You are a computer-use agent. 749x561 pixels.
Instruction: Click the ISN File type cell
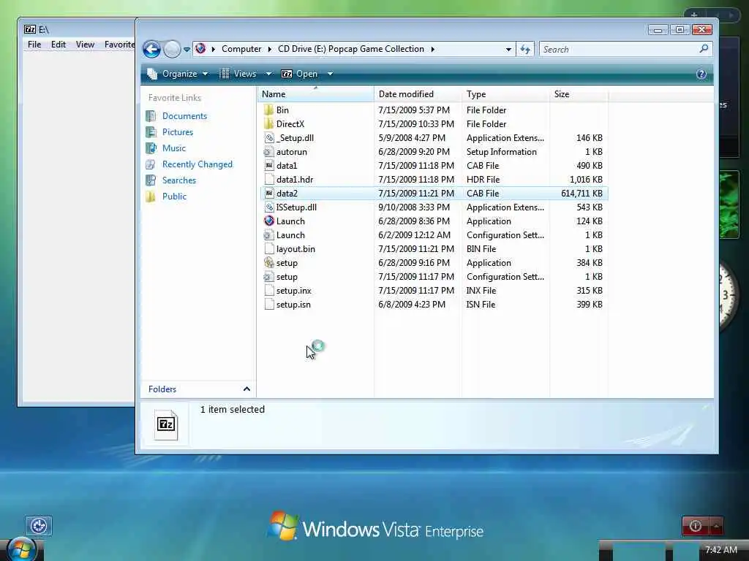point(481,305)
